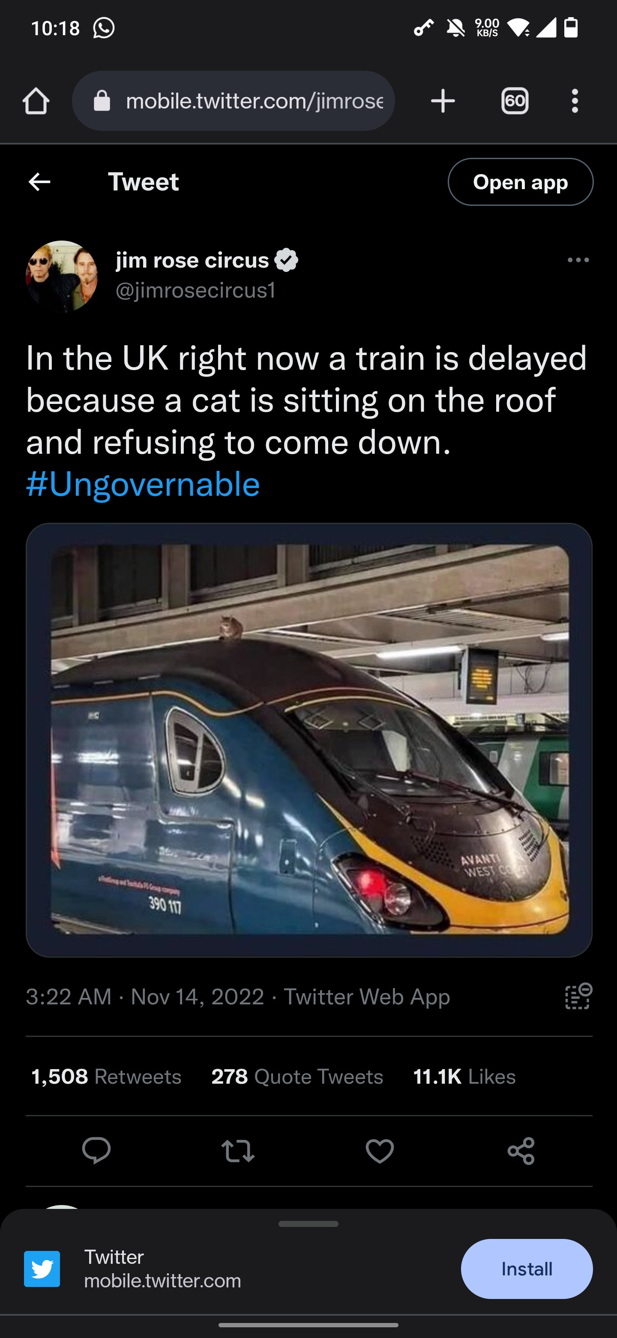Tap the browser home icon

[x=36, y=101]
